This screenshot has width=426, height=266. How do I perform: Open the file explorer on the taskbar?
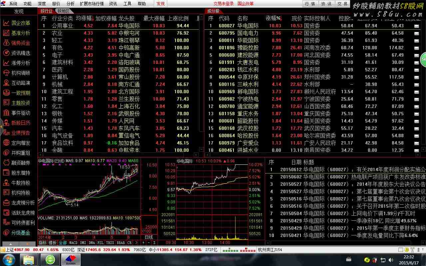tap(29, 259)
